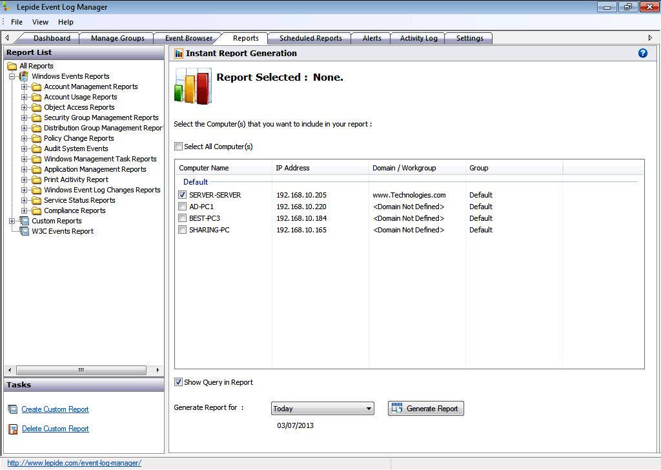Screen dimensions: 661x470
Task: Check the BEST-PC3 computer checkbox
Action: click(182, 218)
